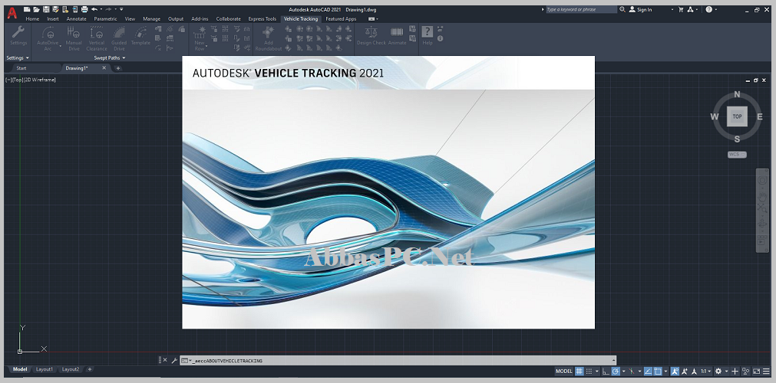Open the Start file tab

click(x=21, y=68)
